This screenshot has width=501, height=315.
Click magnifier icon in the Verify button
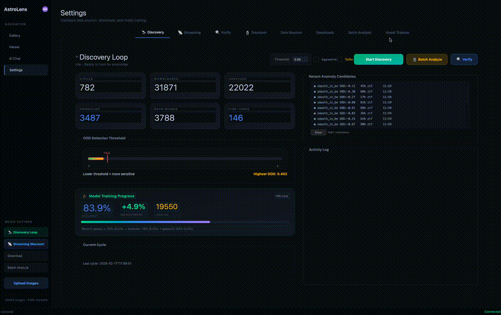coord(458,59)
